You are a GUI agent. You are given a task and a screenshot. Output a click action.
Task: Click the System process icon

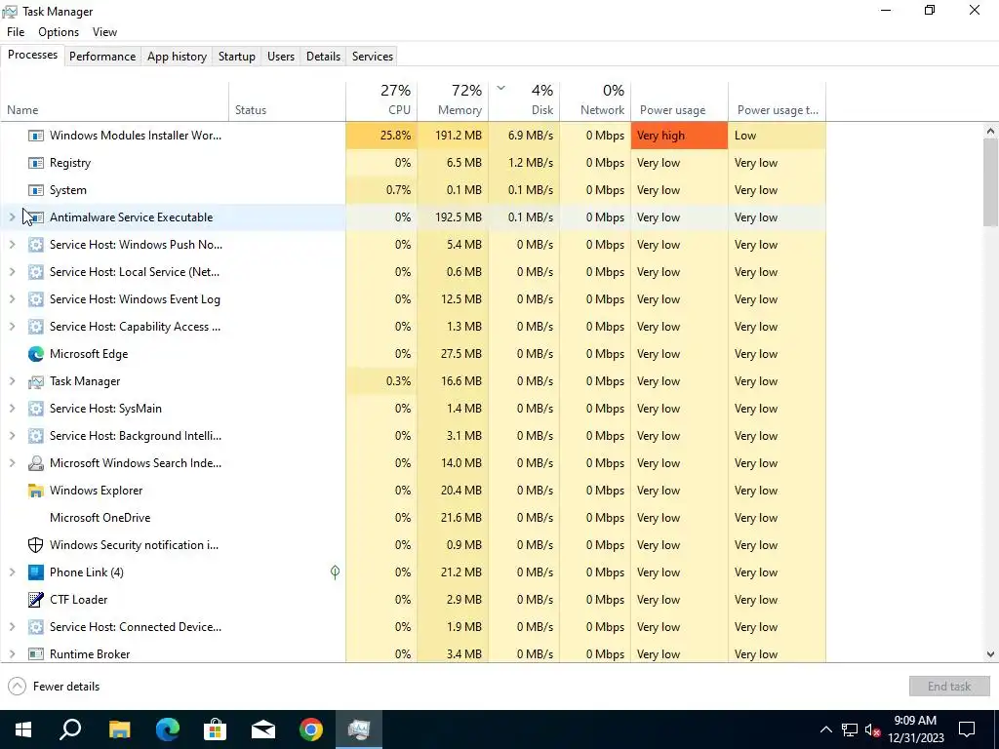pos(36,190)
